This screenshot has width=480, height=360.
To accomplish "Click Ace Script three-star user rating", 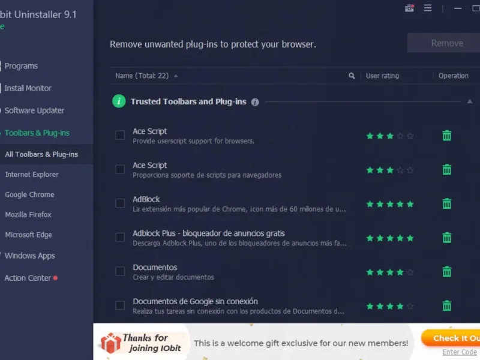I will [x=390, y=136].
